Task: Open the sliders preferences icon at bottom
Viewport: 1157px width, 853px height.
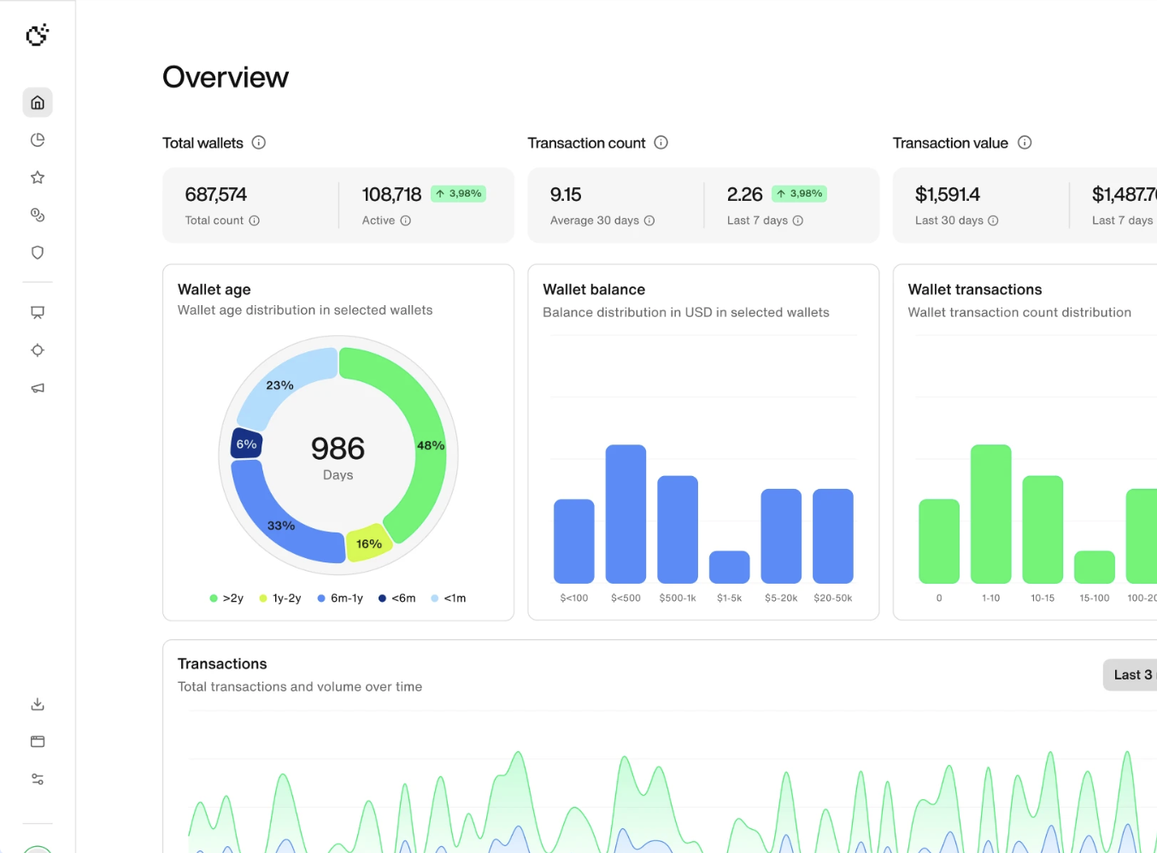Action: (37, 779)
